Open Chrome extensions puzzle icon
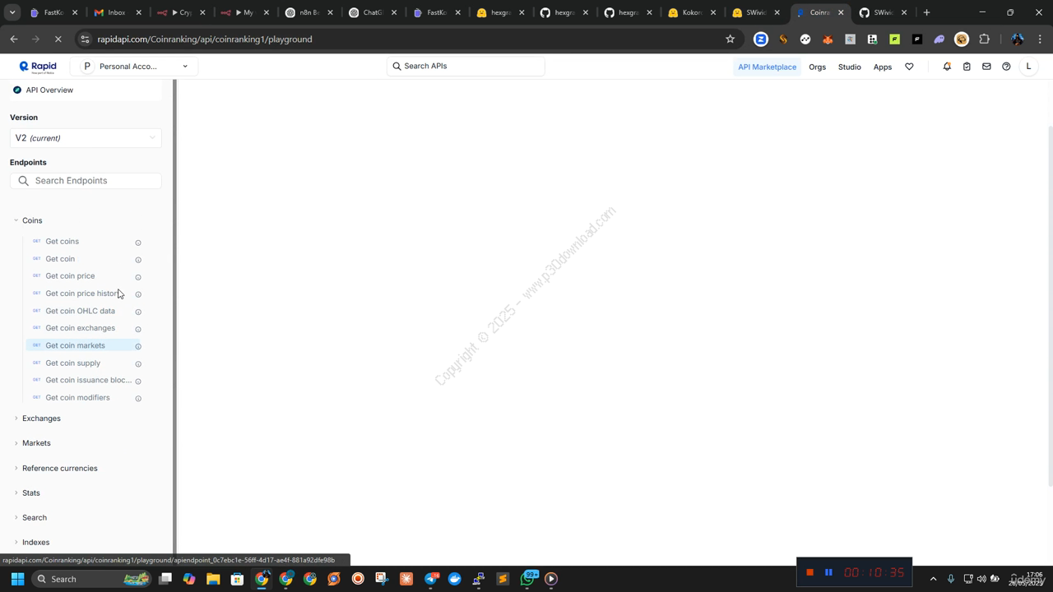Screen dimensions: 1053x592 point(984,39)
